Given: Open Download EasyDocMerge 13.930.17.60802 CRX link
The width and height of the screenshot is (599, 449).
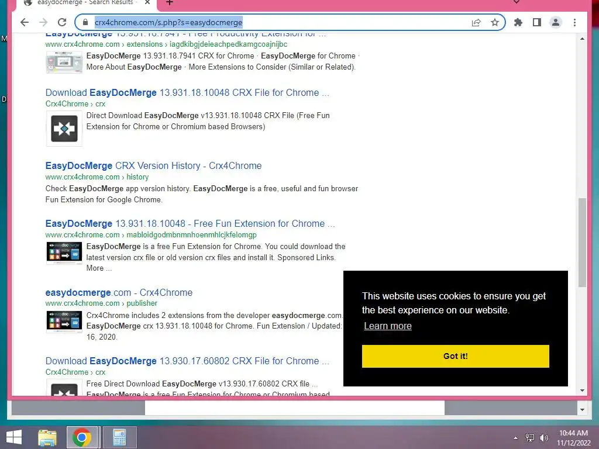Looking at the screenshot, I should point(187,361).
